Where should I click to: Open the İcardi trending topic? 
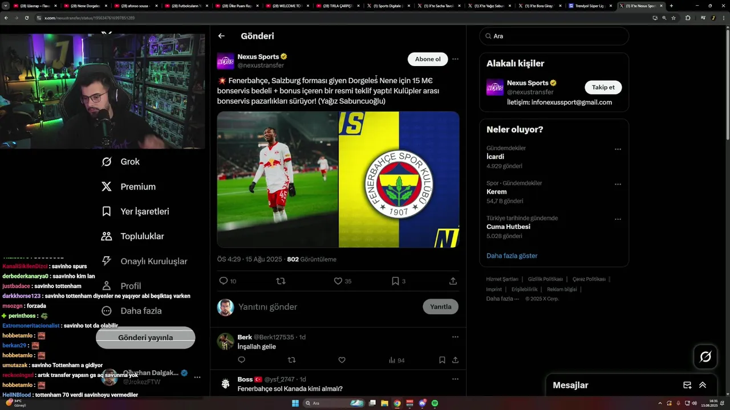(554, 157)
